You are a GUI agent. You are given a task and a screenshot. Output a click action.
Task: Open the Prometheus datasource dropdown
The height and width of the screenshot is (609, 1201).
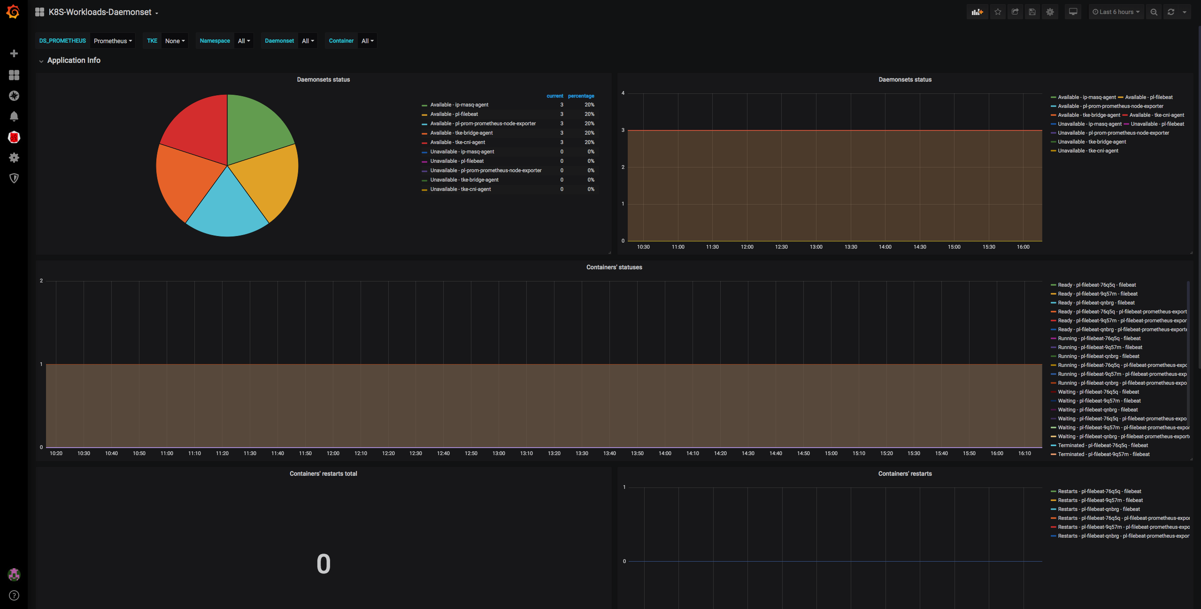[113, 41]
